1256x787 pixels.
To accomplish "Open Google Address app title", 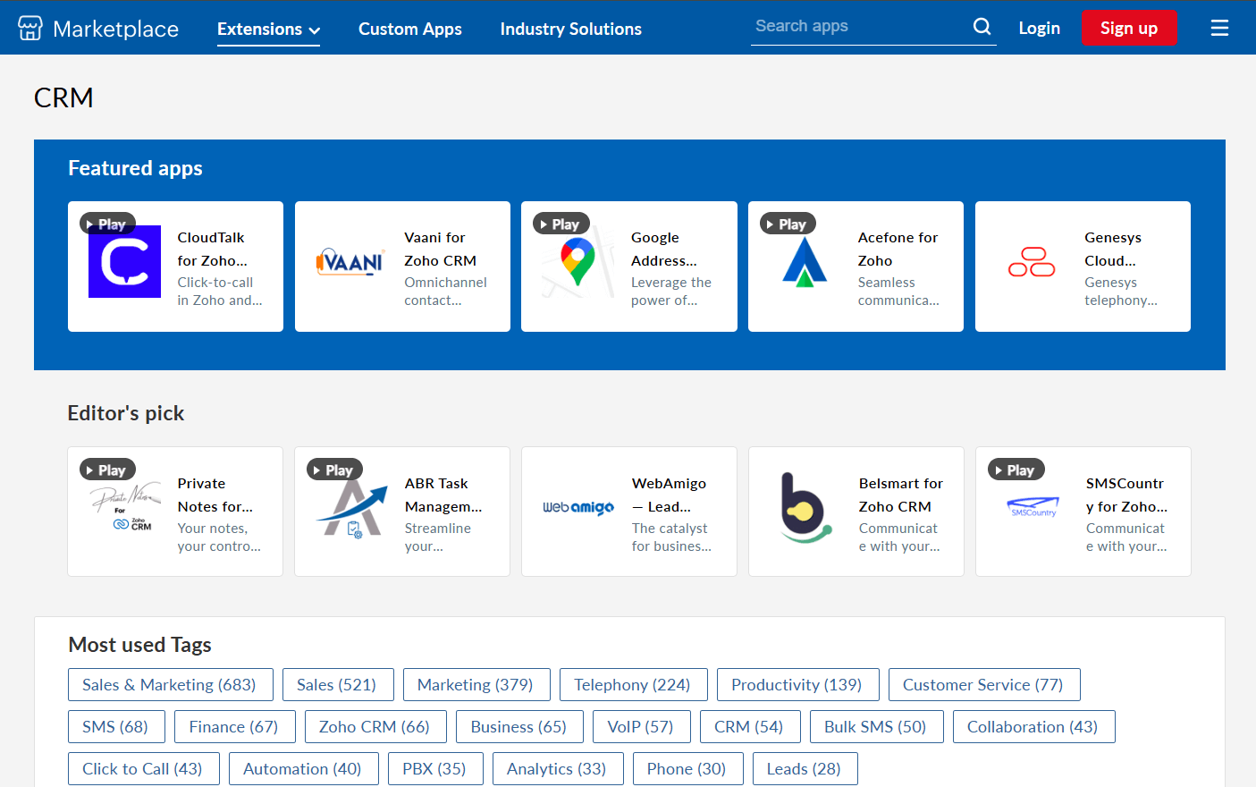I will click(664, 249).
